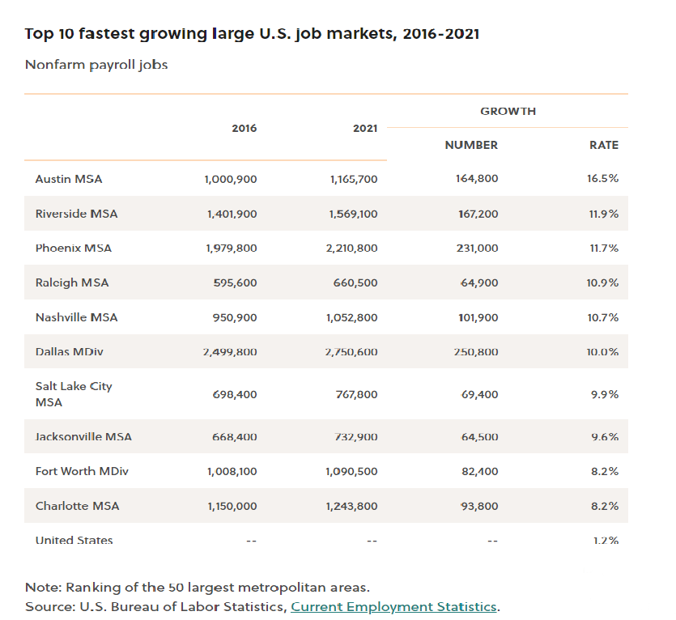The height and width of the screenshot is (620, 676).
Task: Click Riverside's 11.9% growth rate
Action: coord(604,214)
